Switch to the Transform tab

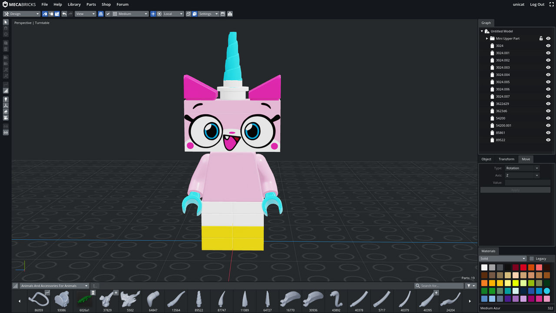(506, 159)
